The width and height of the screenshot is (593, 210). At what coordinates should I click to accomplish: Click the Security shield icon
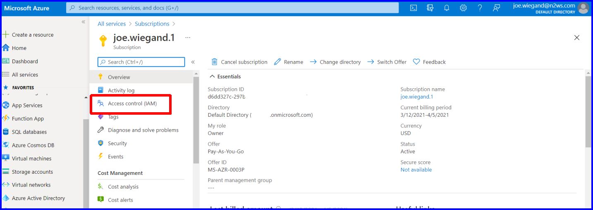(100, 143)
